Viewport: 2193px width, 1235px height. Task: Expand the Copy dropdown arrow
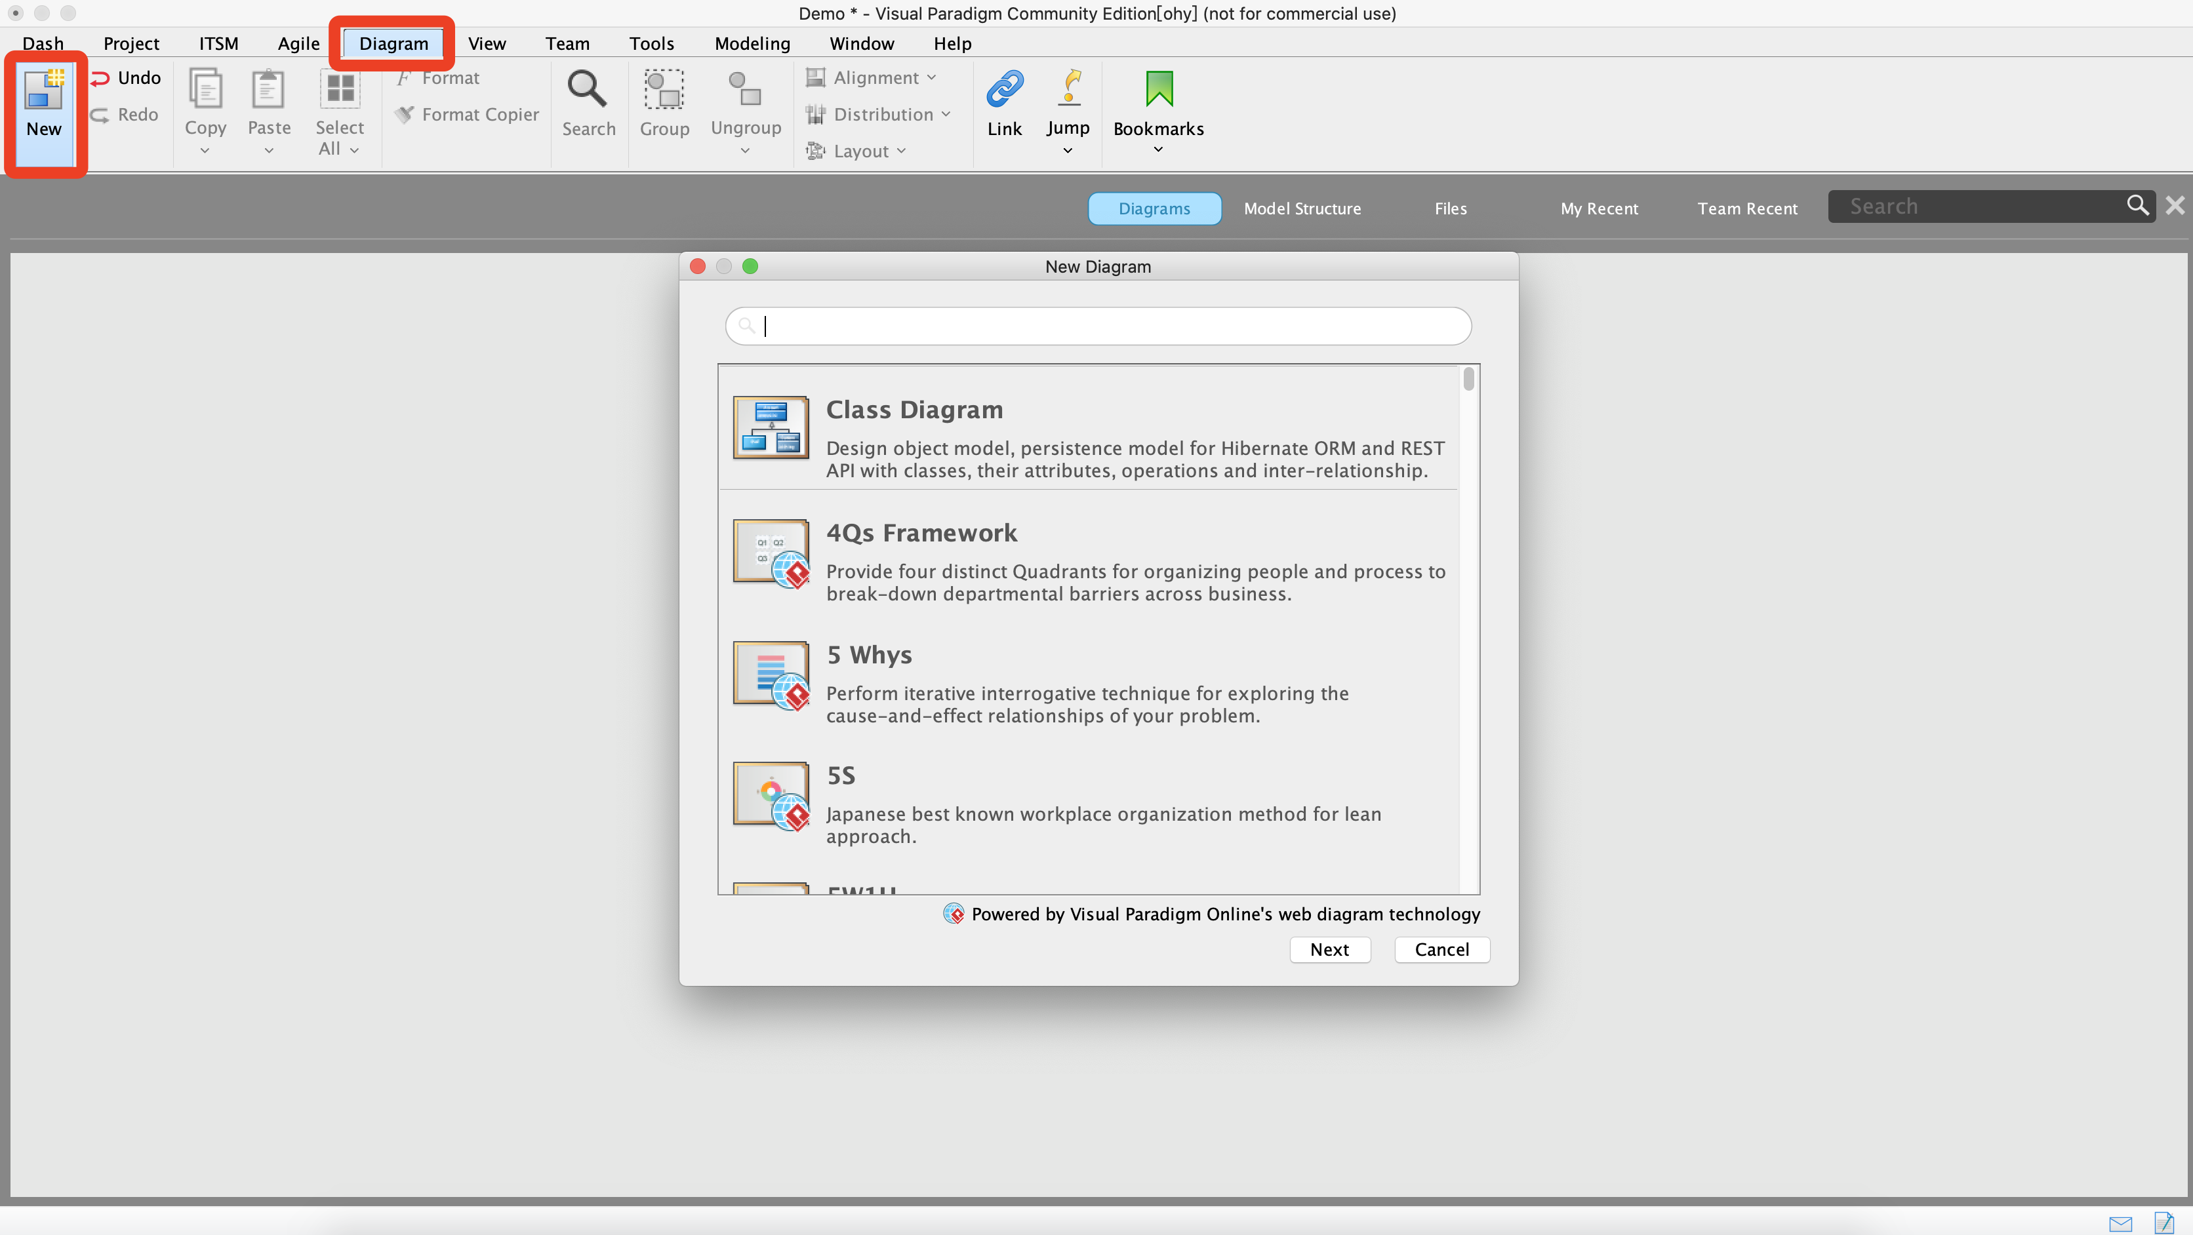coord(205,151)
